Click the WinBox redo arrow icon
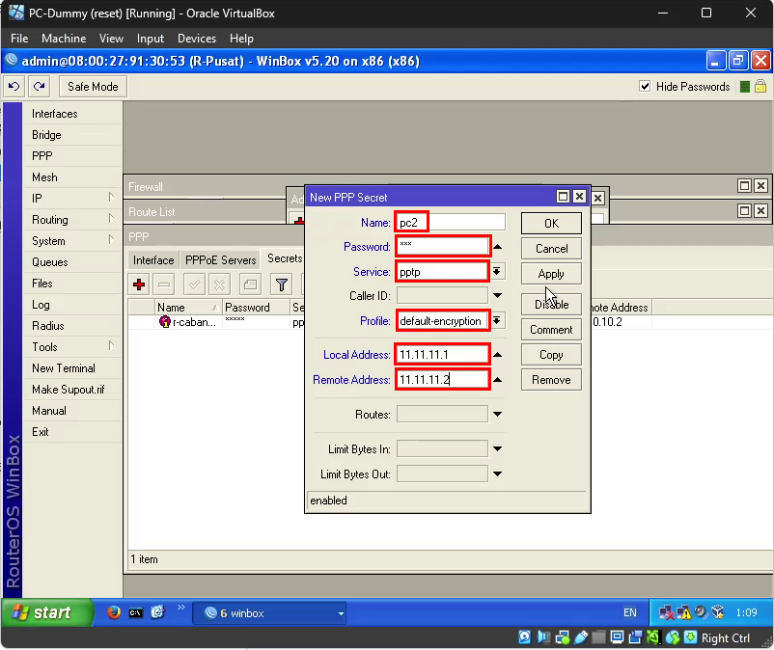This screenshot has width=774, height=650. [39, 87]
